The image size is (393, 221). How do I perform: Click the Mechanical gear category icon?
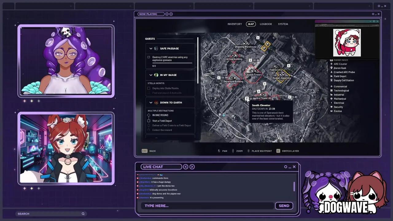tap(331, 99)
